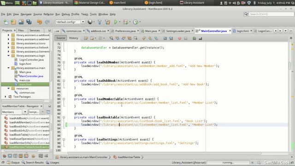Image resolution: width=295 pixels, height=166 pixels.
Task: Show the opened documents list dropdown
Action: click(286, 31)
